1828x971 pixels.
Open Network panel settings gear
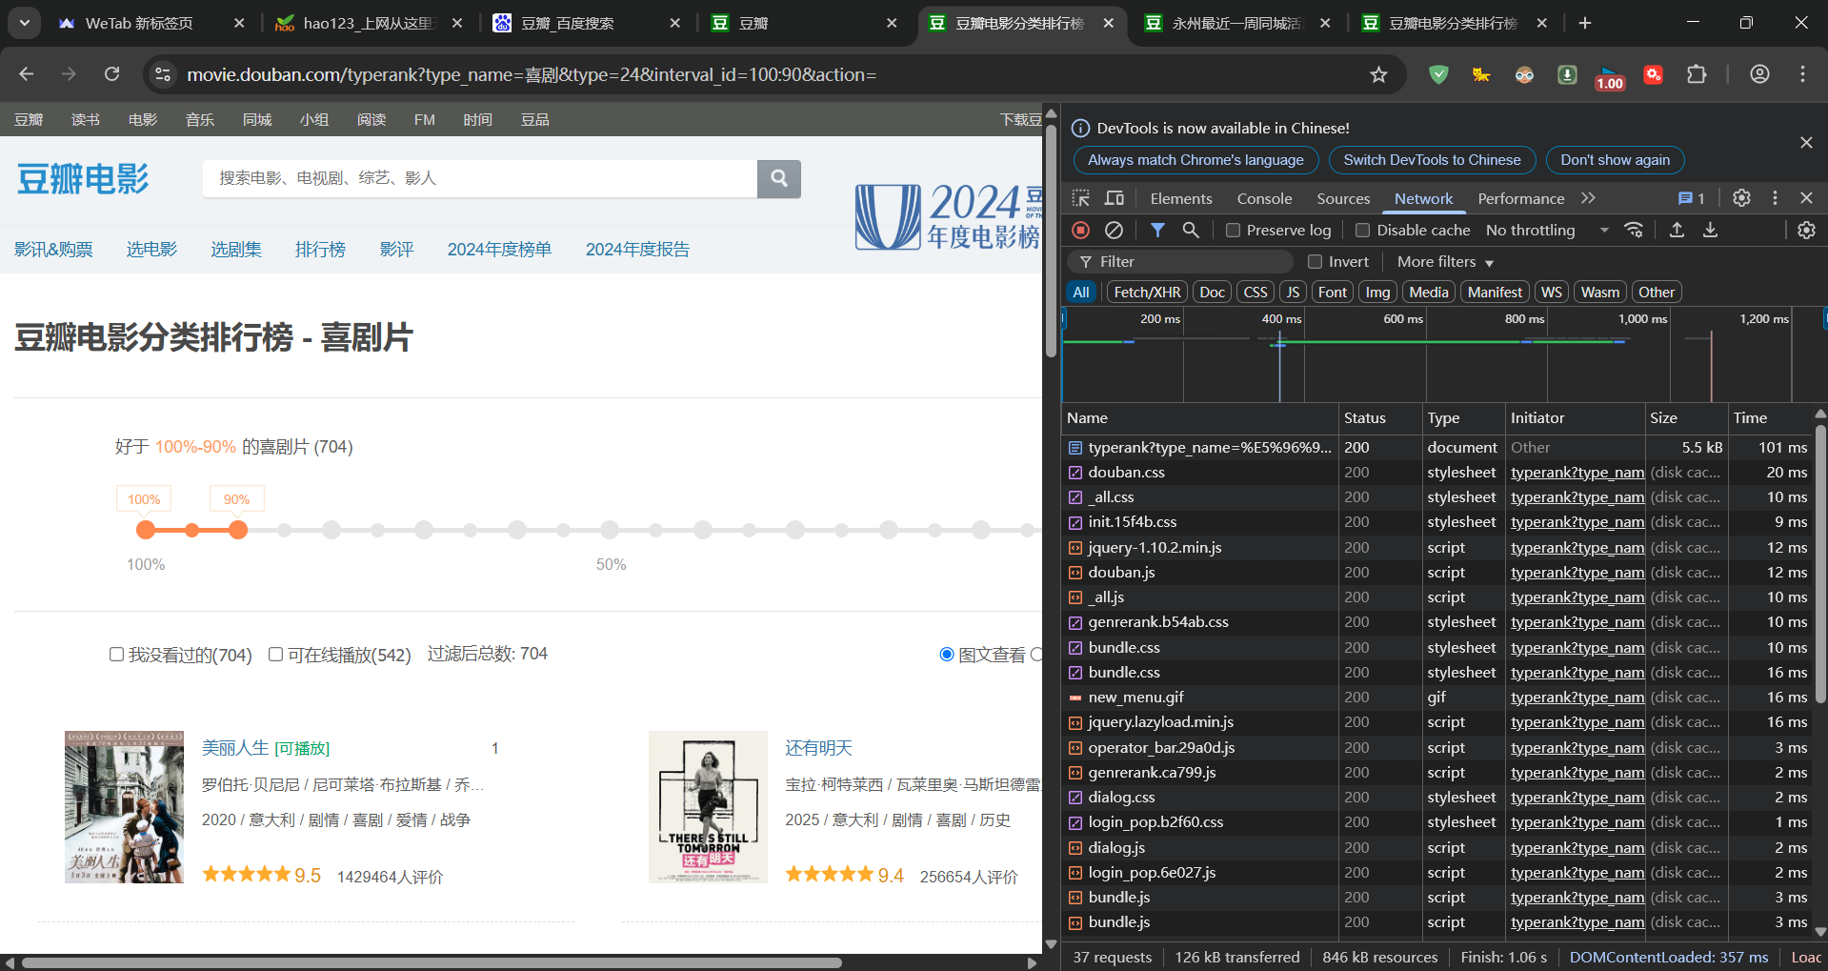[1806, 230]
